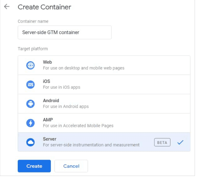The height and width of the screenshot is (177, 197).
Task: Click the blue checkmark on Server row
Action: pyautogui.click(x=180, y=143)
